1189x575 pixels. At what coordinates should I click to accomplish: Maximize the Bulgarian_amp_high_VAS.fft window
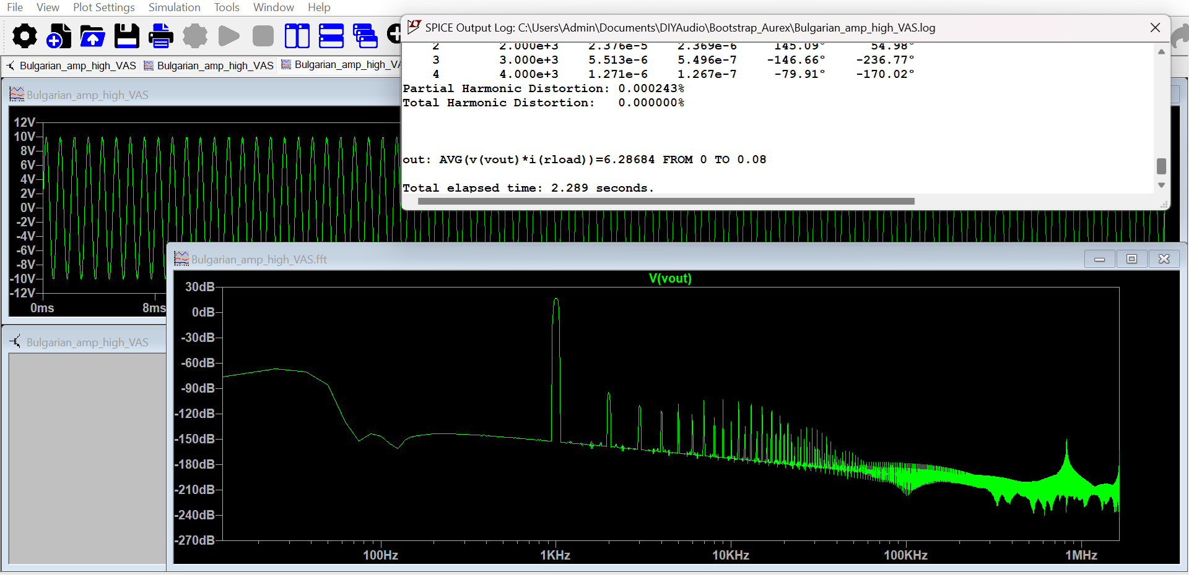1131,259
